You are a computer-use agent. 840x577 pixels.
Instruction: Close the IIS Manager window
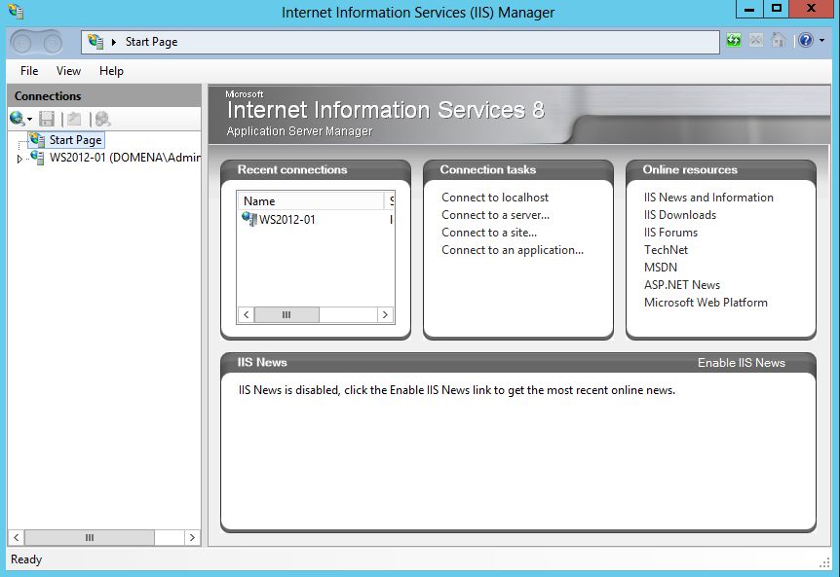(811, 9)
